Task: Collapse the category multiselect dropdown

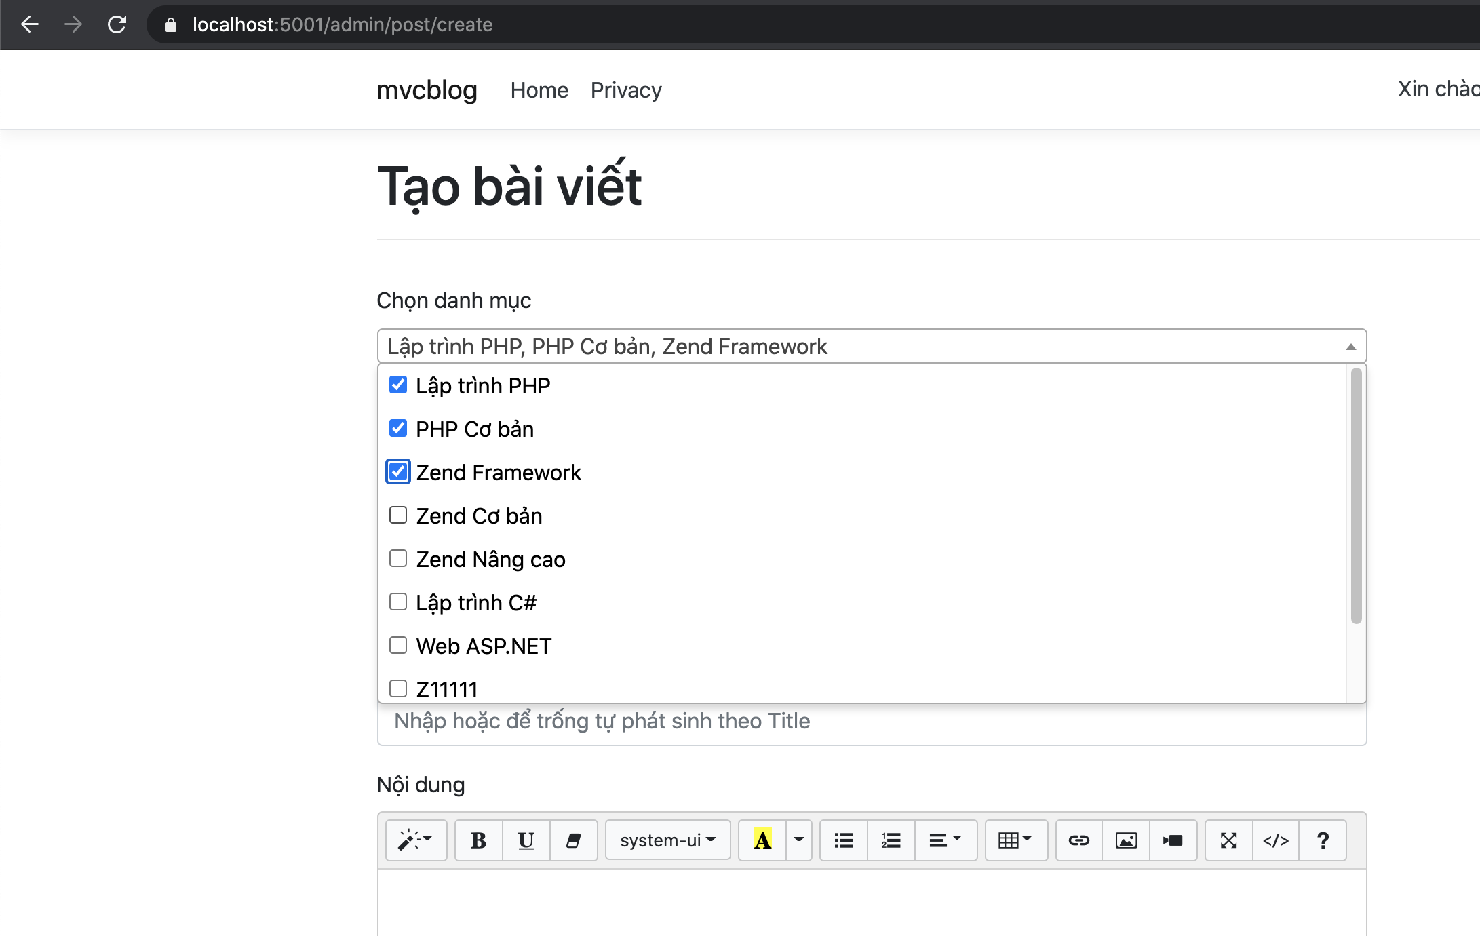Action: click(x=1350, y=347)
